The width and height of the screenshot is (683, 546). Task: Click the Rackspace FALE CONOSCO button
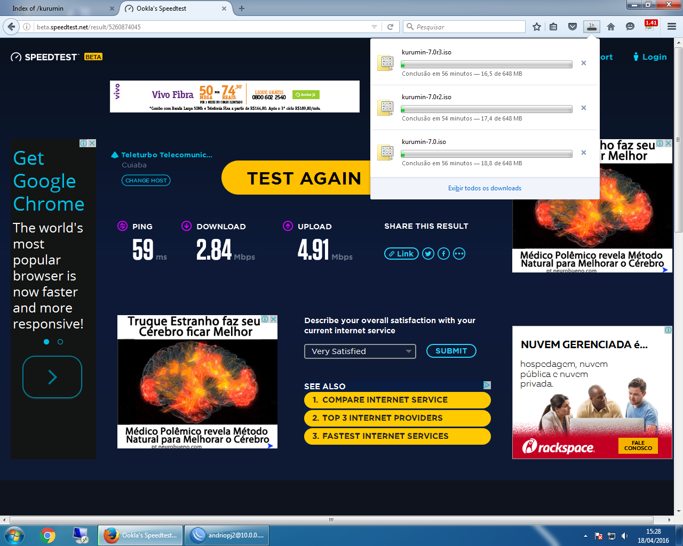pyautogui.click(x=638, y=446)
